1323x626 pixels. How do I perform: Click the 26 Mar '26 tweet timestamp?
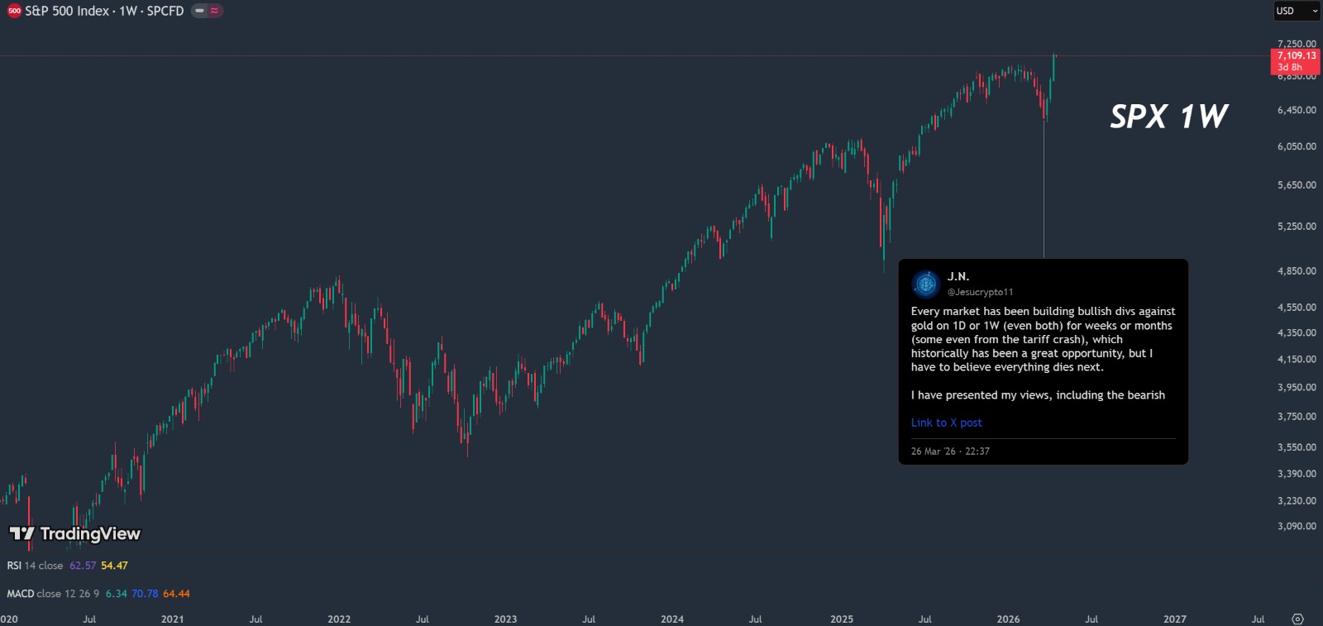tap(950, 452)
